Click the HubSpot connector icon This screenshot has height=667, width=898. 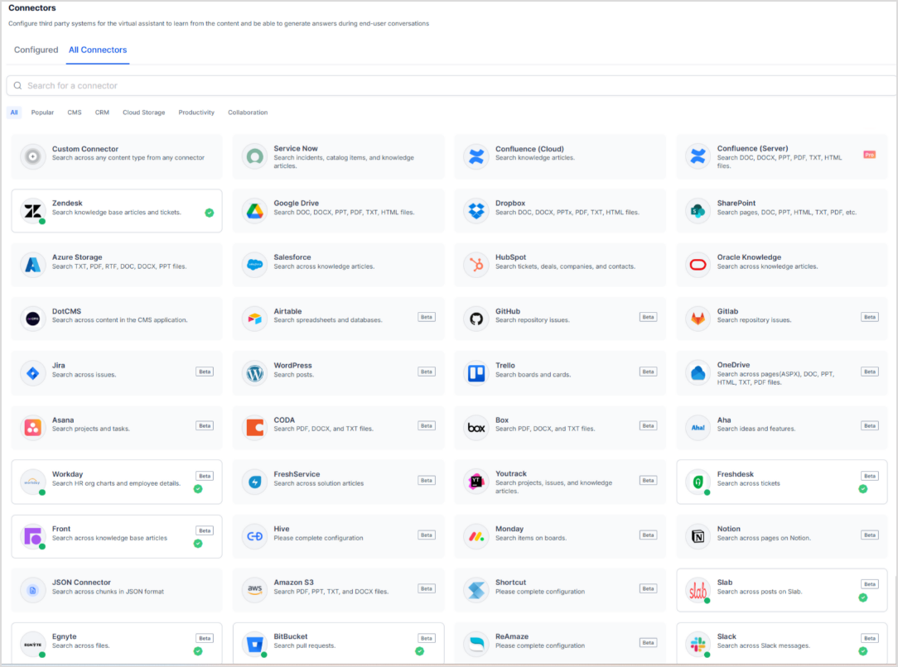point(476,265)
